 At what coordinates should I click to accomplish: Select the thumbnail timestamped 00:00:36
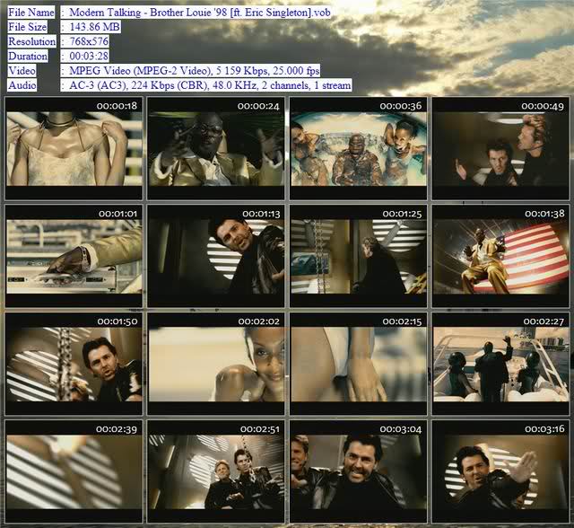(x=359, y=148)
